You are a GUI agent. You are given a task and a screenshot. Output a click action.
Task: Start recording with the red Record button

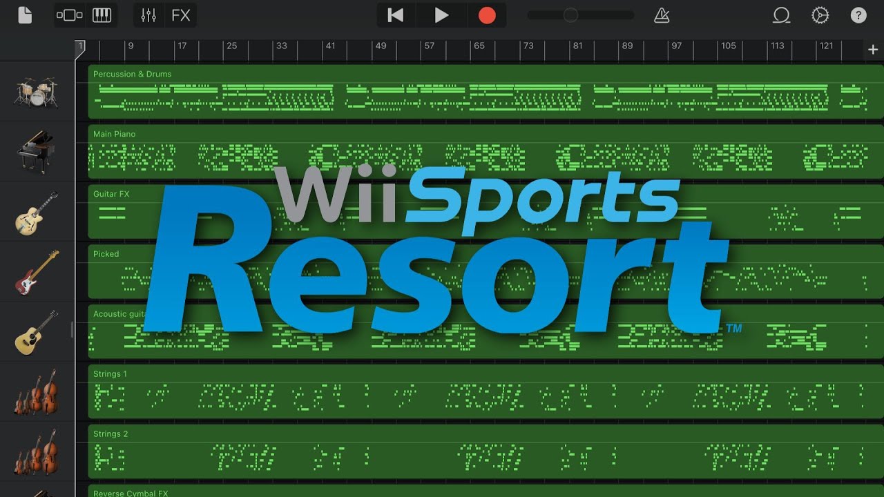click(x=487, y=15)
